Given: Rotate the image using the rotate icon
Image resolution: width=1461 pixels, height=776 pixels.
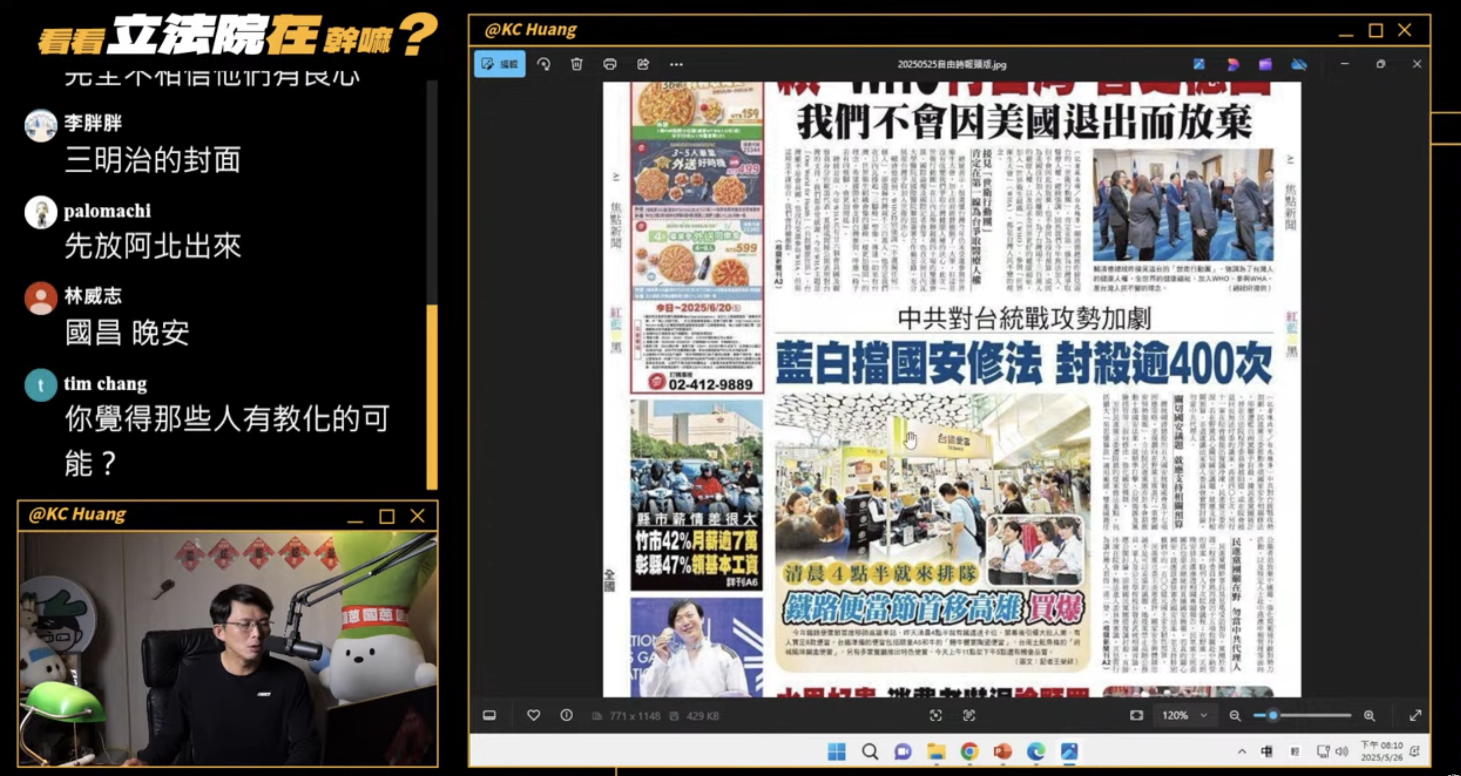Looking at the screenshot, I should 544,64.
